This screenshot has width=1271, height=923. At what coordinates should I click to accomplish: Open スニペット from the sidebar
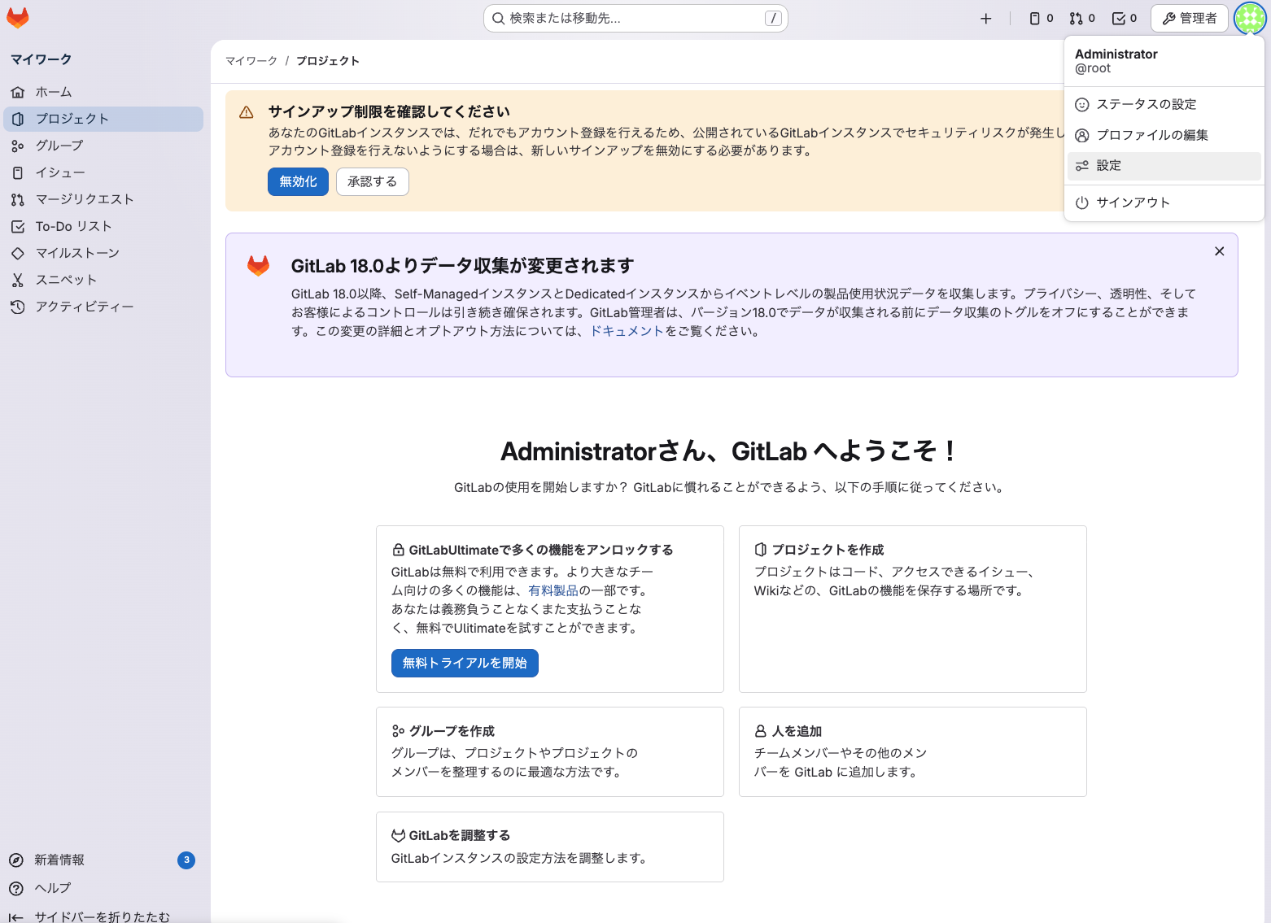tap(66, 280)
